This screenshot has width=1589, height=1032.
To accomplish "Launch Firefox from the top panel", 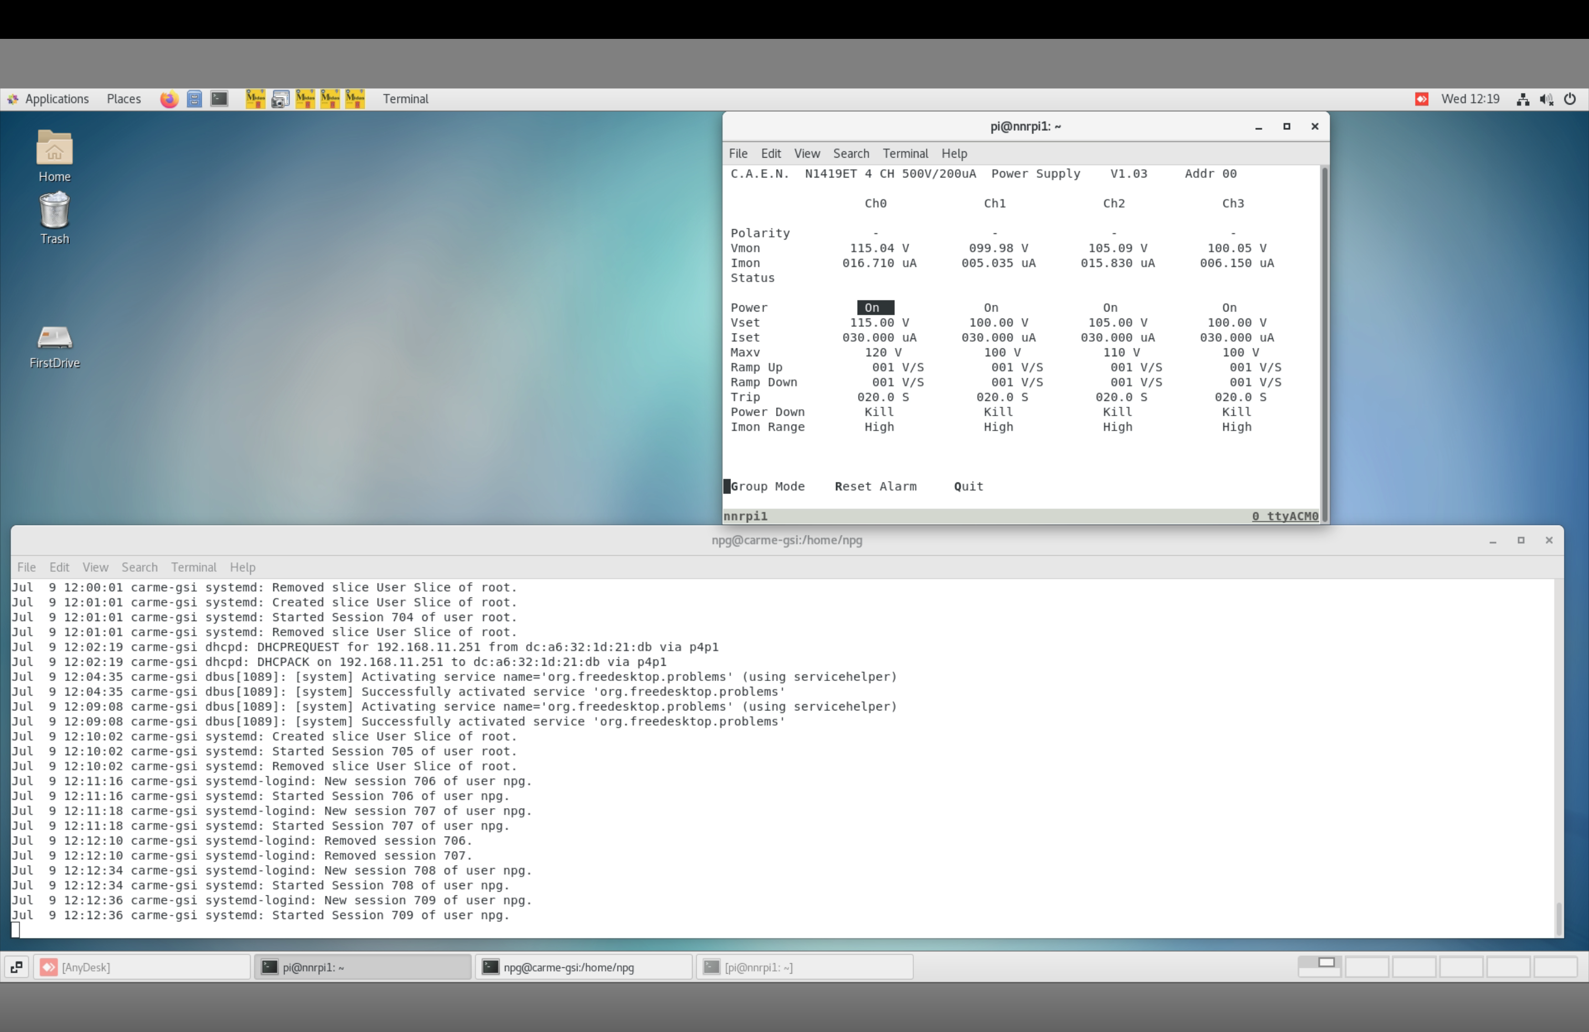I will [169, 99].
